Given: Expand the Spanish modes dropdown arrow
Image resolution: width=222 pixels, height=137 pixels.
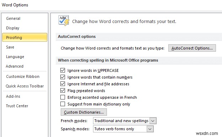Looking at the screenshot, I should [150, 129].
